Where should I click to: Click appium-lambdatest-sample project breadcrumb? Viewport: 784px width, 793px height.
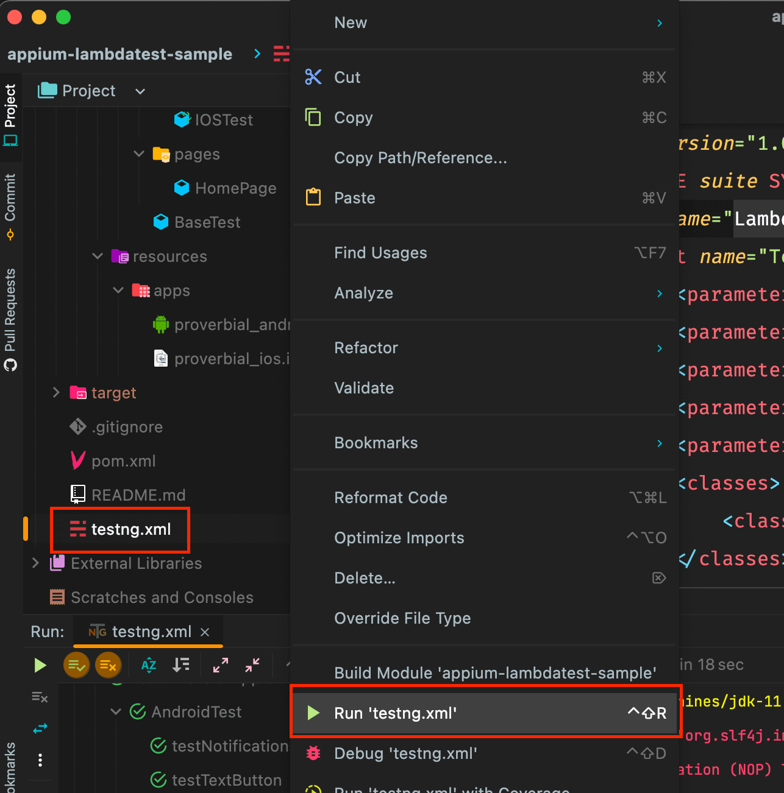tap(119, 54)
